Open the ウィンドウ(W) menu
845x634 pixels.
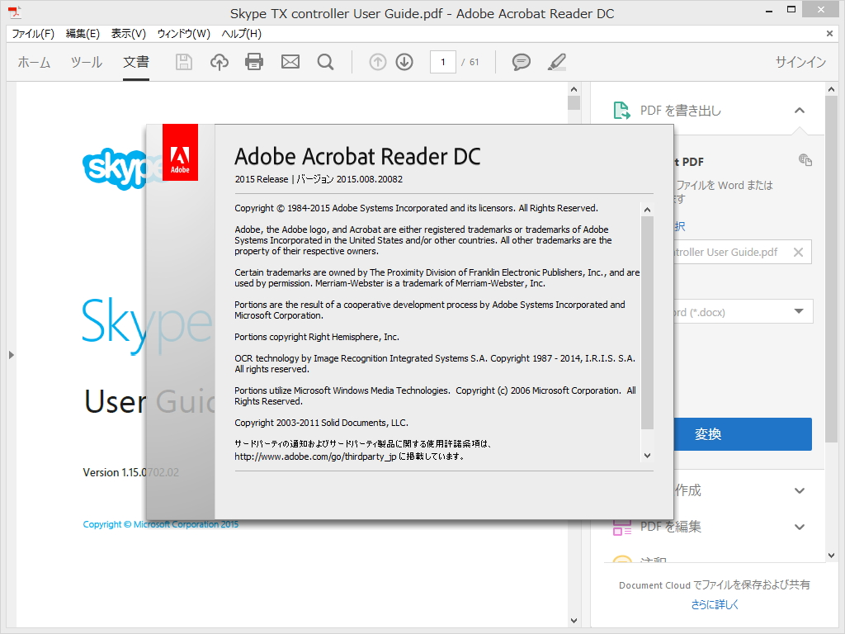click(x=183, y=33)
